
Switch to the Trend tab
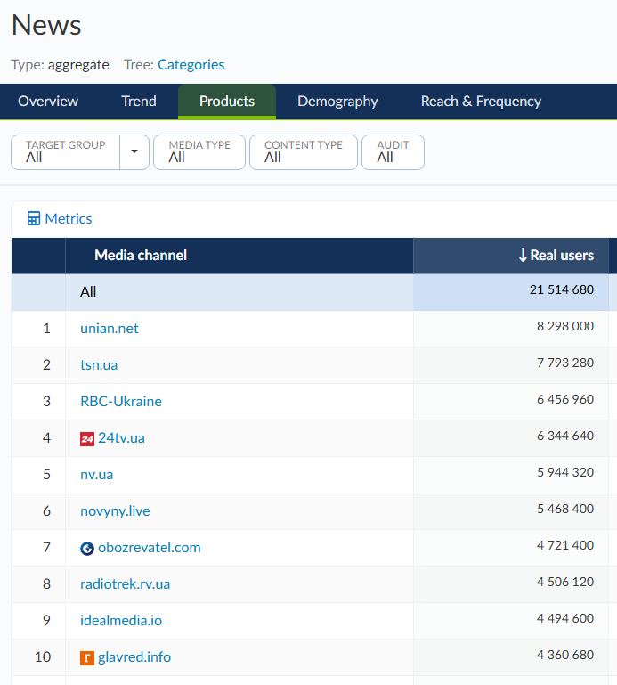139,102
